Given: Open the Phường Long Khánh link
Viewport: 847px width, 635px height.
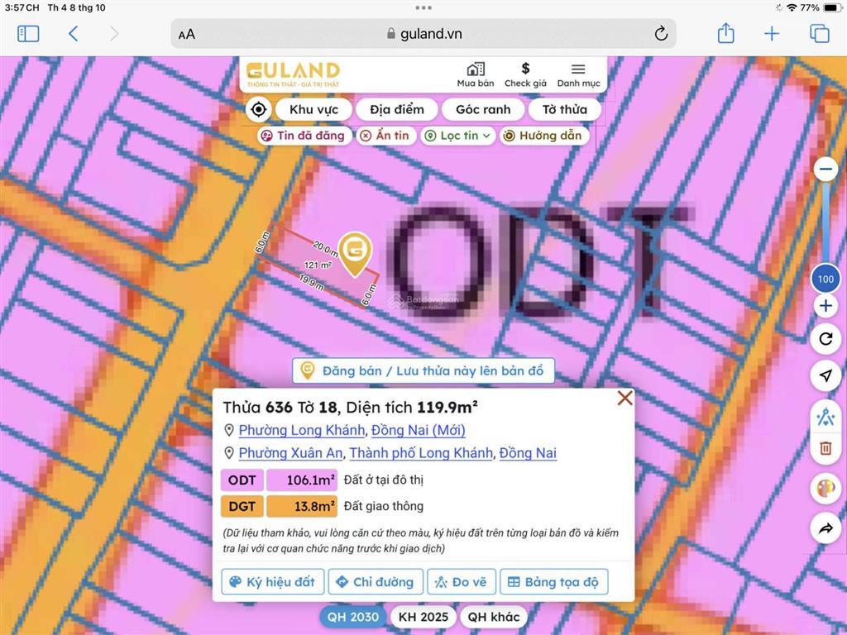Looking at the screenshot, I should click(301, 430).
